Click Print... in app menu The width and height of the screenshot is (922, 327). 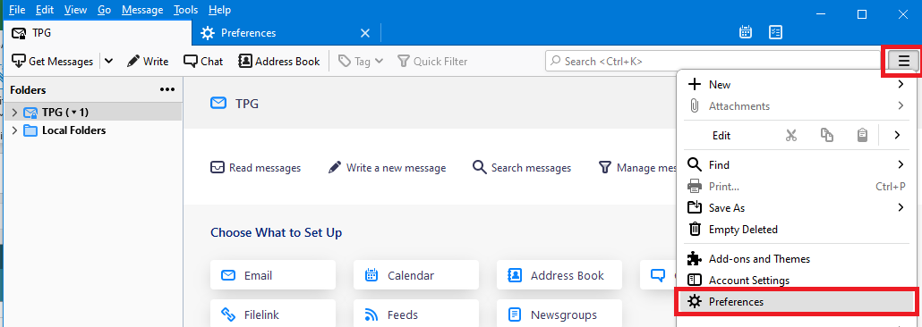pos(797,187)
